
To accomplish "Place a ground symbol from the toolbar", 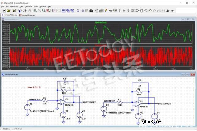I will click(x=111, y=10).
